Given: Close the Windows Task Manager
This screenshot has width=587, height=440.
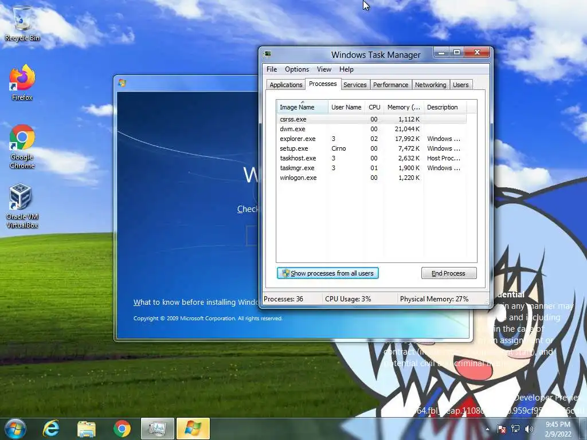Looking at the screenshot, I should tap(477, 53).
